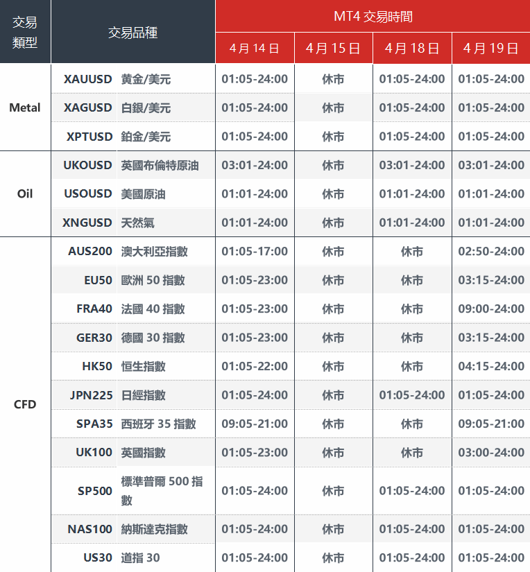Click the HK50 symbol
530x572 pixels.
97,366
